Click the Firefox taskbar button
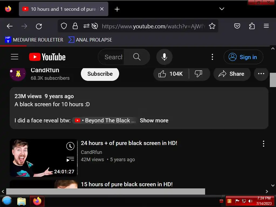This screenshot has height=207, width=276. click(x=37, y=201)
